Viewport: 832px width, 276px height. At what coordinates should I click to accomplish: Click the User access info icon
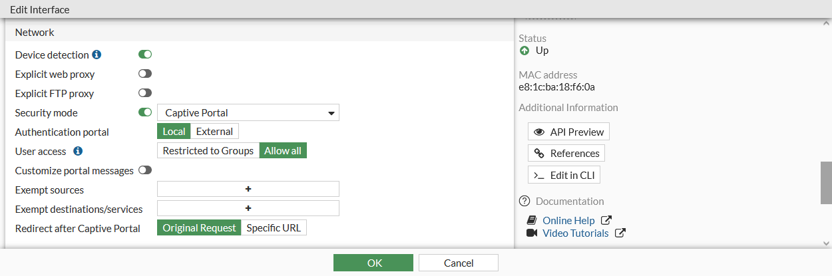[78, 151]
